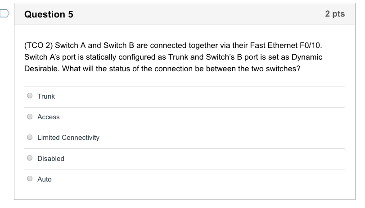Viewport: 365px width, 208px height.
Task: Select the Auto radio button
Action: pos(30,178)
